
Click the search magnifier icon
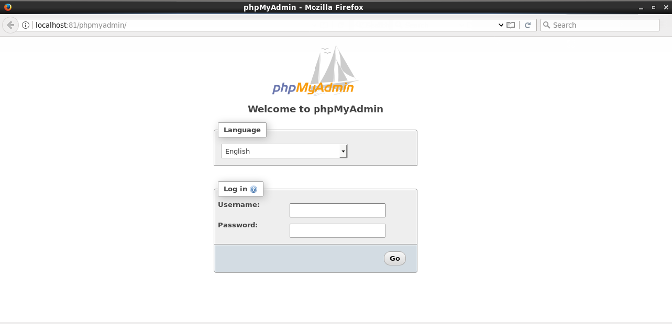[x=547, y=25]
